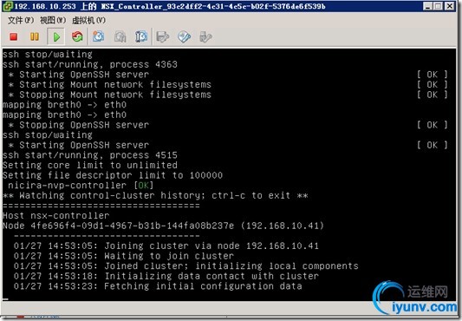The height and width of the screenshot is (321, 462).
Task: Click the line 'ssh start/running, process 4363'
Action: click(x=90, y=64)
